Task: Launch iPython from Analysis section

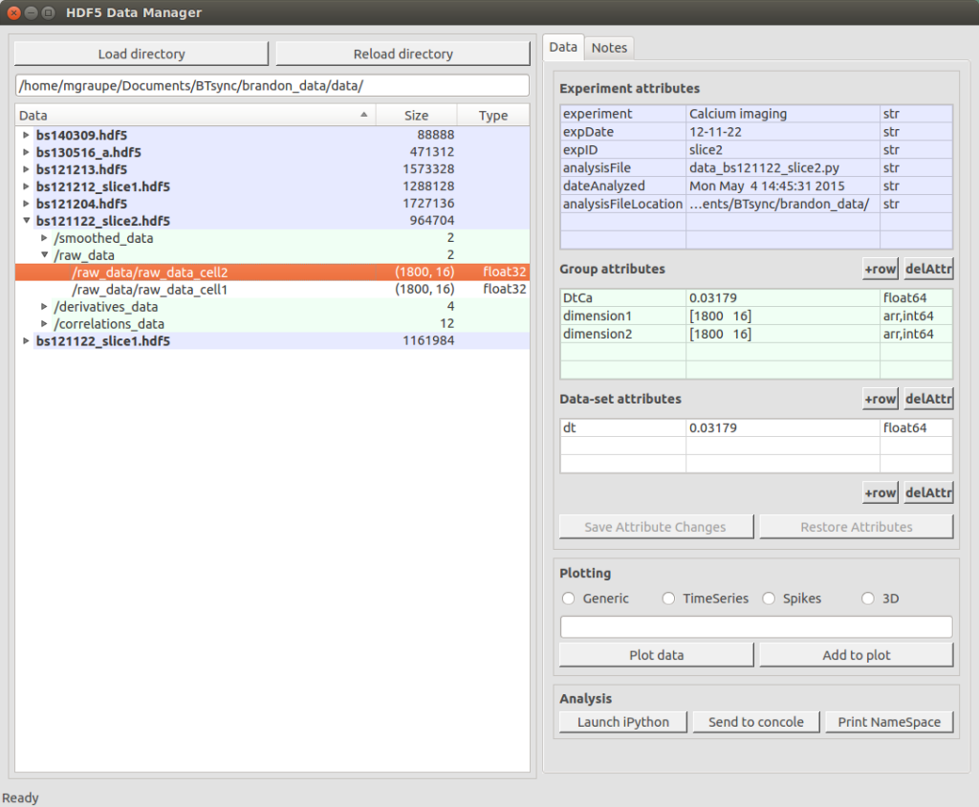Action: (x=623, y=722)
